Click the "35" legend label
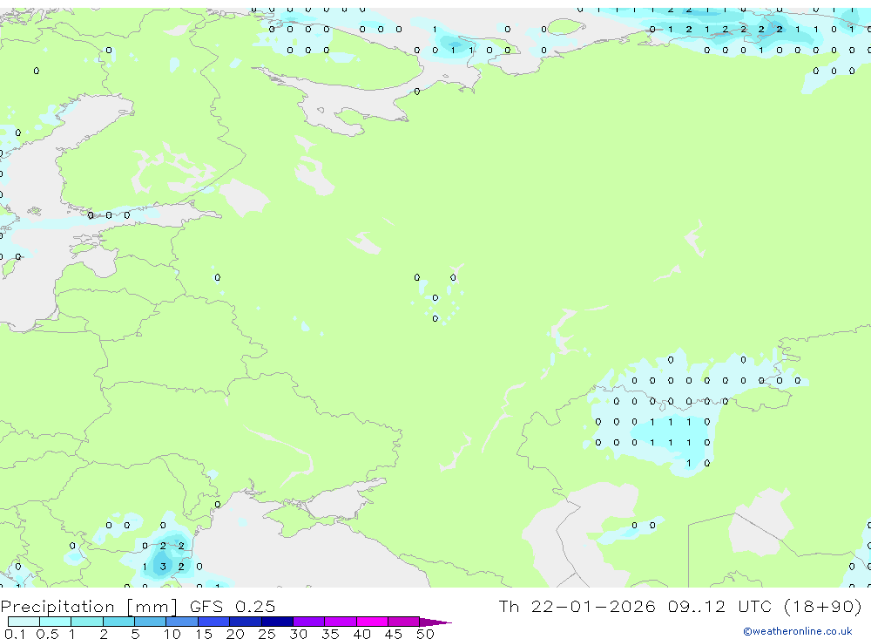Viewport: 871px width, 639px height. coord(330,634)
